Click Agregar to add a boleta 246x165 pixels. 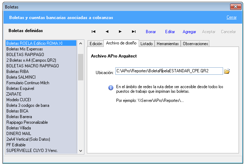tap(189, 32)
